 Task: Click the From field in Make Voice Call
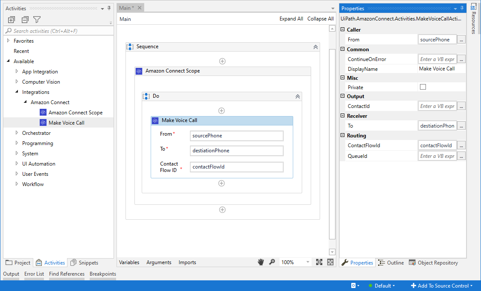(237, 136)
